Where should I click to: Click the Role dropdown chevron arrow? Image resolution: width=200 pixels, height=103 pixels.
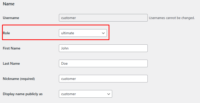coord(103,33)
